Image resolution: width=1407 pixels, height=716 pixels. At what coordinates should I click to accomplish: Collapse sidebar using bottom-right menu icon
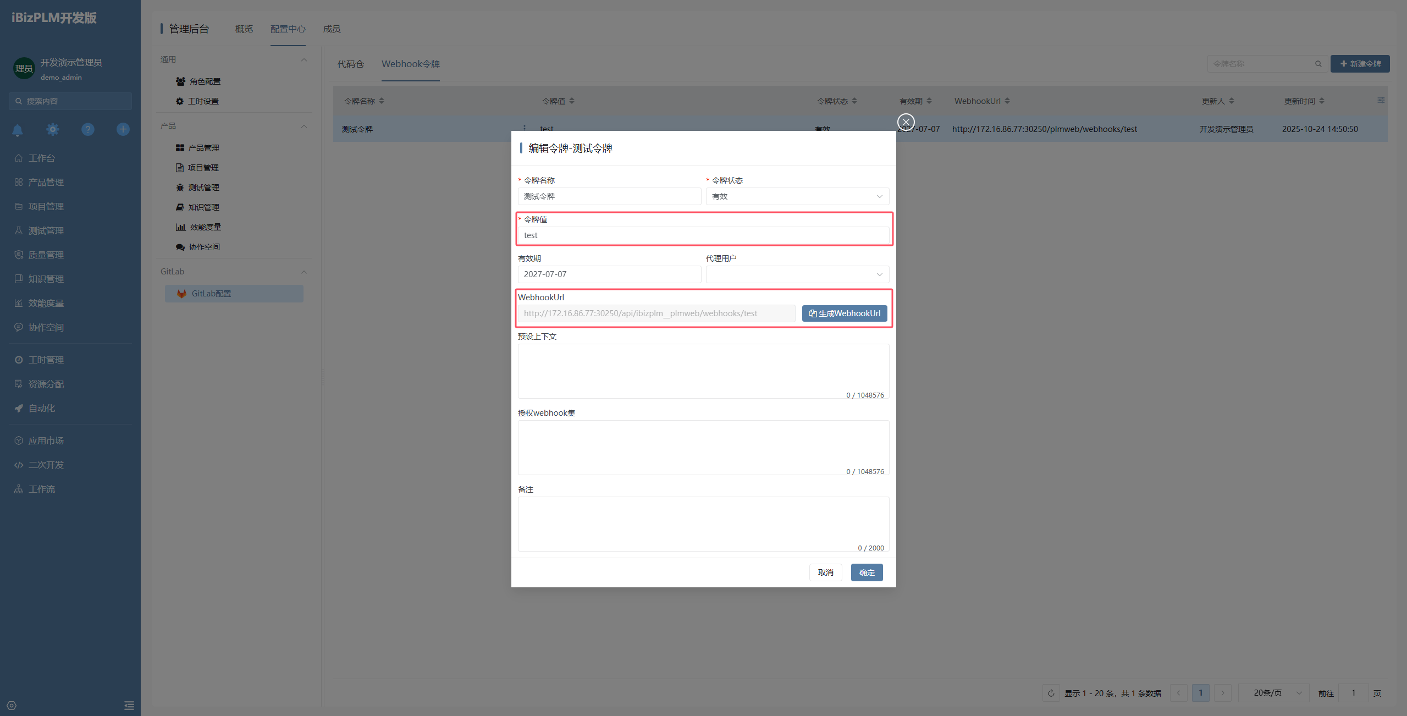[x=129, y=706]
